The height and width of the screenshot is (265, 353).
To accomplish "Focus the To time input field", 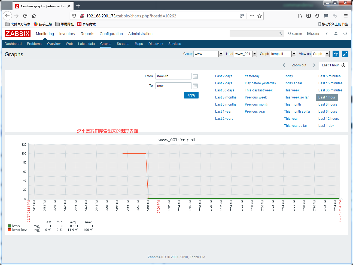I will pos(174,86).
